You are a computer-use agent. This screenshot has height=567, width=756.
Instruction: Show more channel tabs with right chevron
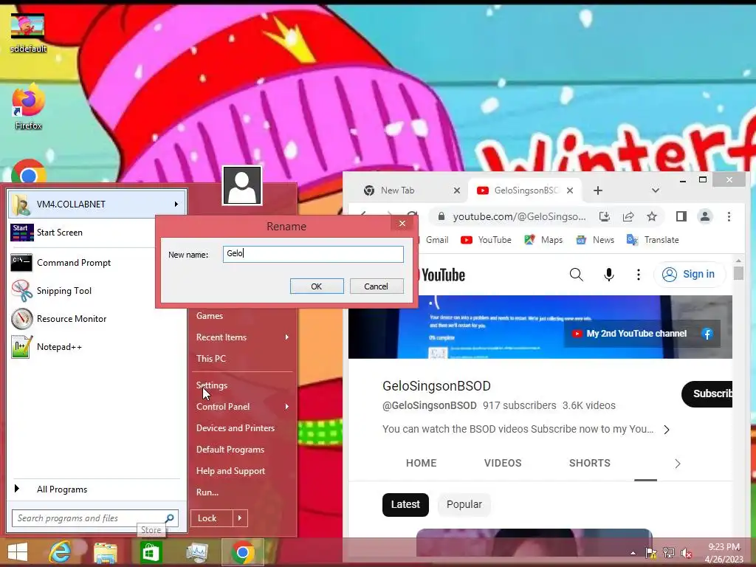tap(678, 464)
